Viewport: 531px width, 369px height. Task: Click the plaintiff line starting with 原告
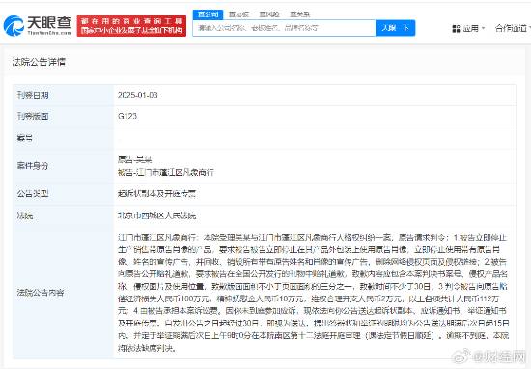[134, 160]
